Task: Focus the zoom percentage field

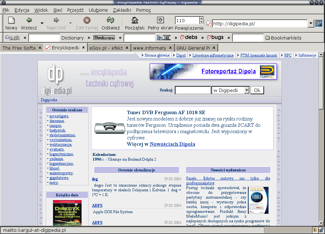Action: tap(187, 21)
